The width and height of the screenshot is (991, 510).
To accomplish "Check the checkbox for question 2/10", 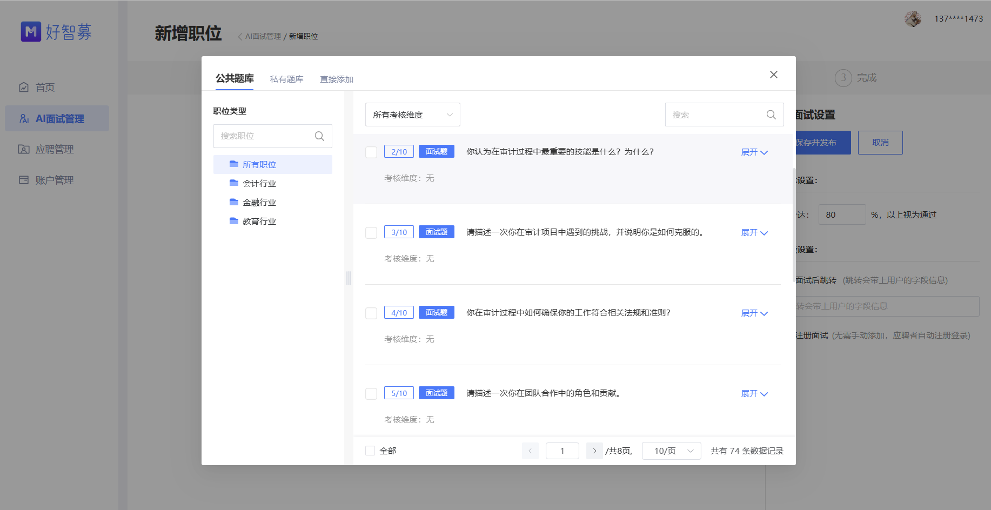I will click(x=371, y=152).
